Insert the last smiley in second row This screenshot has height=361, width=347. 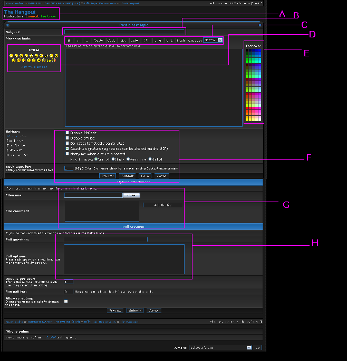click(55, 61)
